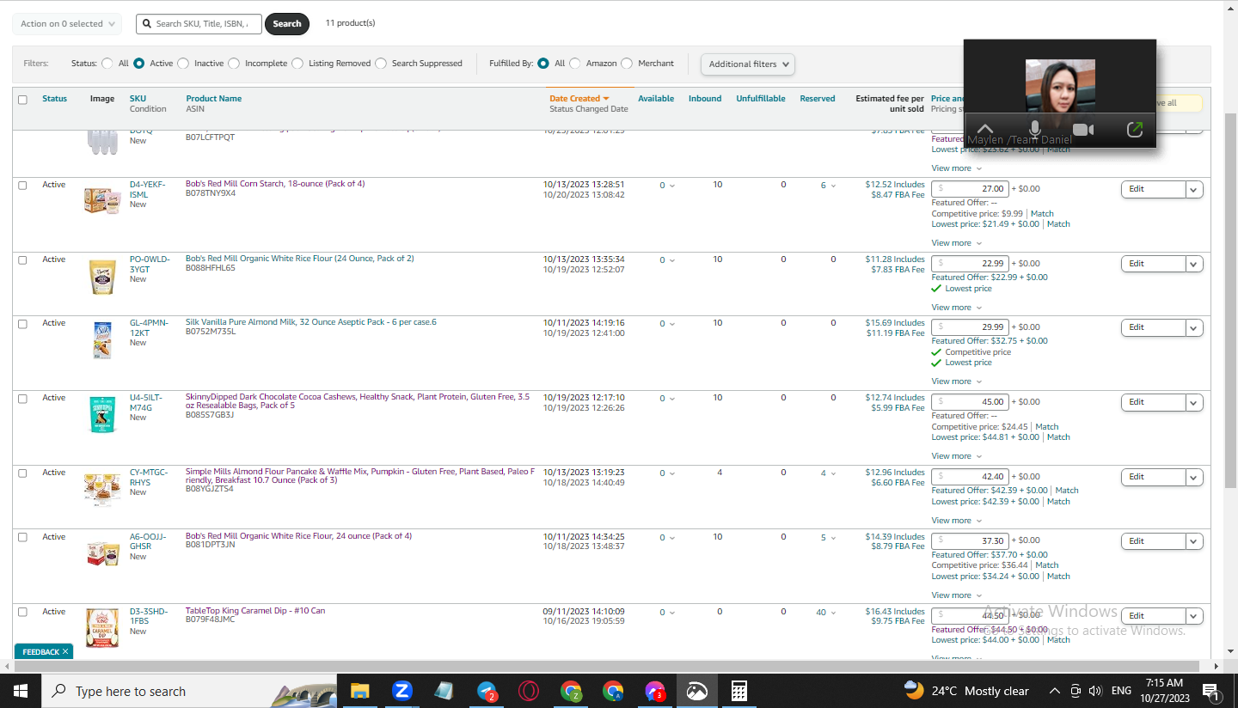
Task: Open the Windows notification center
Action: coord(1210,691)
